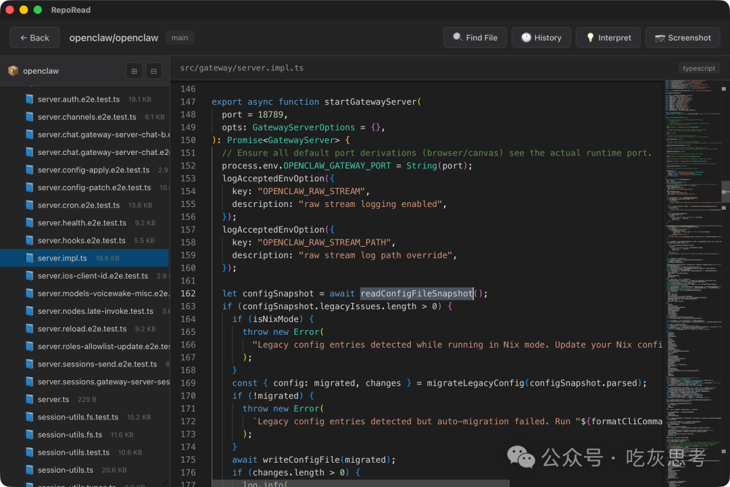Click line number 162 in the gutter

[188, 294]
